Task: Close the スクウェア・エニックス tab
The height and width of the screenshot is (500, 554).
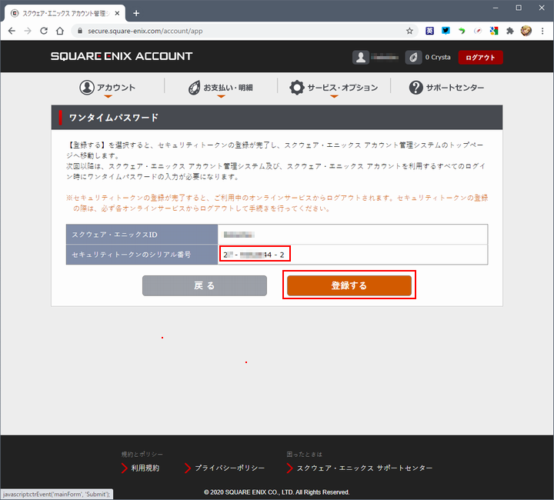Action: [x=117, y=13]
